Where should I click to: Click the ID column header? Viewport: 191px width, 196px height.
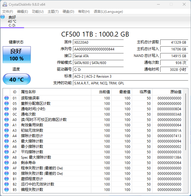[x=14, y=92]
